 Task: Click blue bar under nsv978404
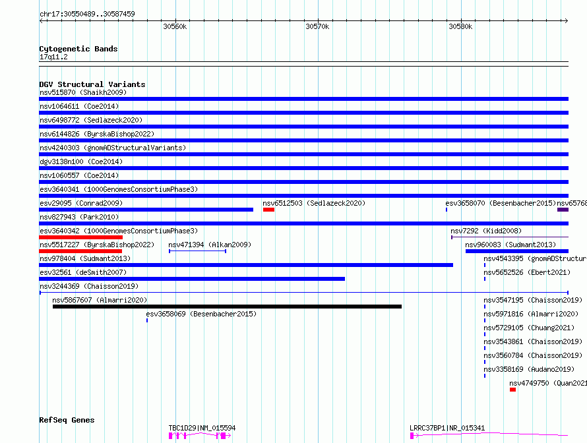[246, 265]
